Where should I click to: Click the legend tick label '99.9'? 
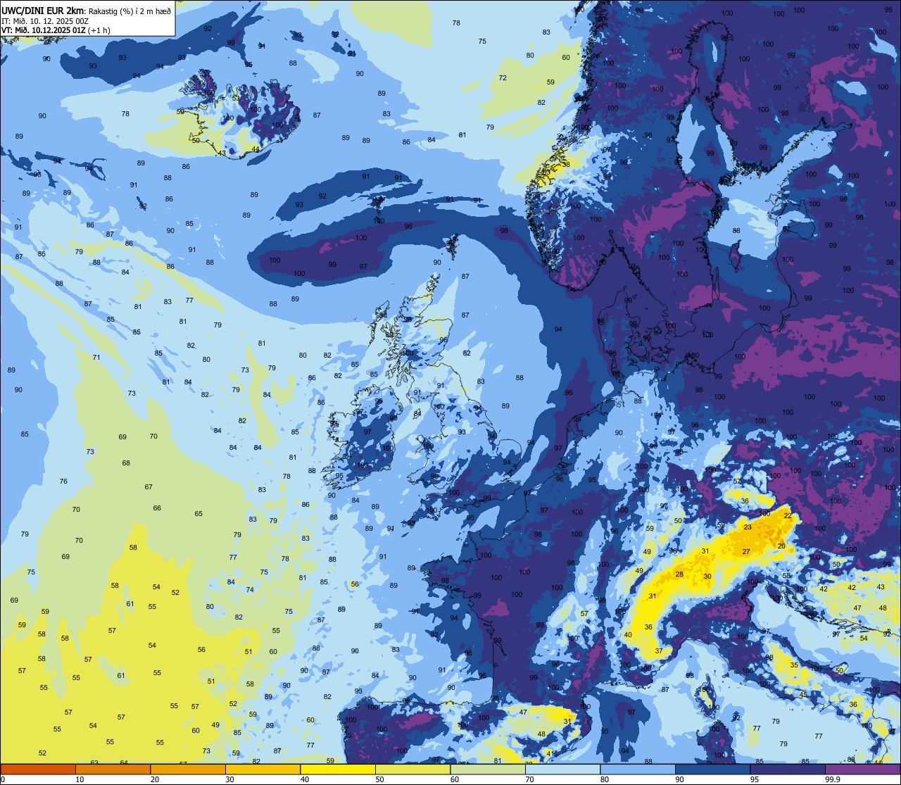click(x=833, y=779)
